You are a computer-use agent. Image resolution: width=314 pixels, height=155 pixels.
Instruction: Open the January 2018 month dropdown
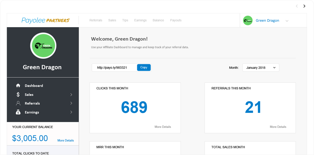[x=261, y=68]
